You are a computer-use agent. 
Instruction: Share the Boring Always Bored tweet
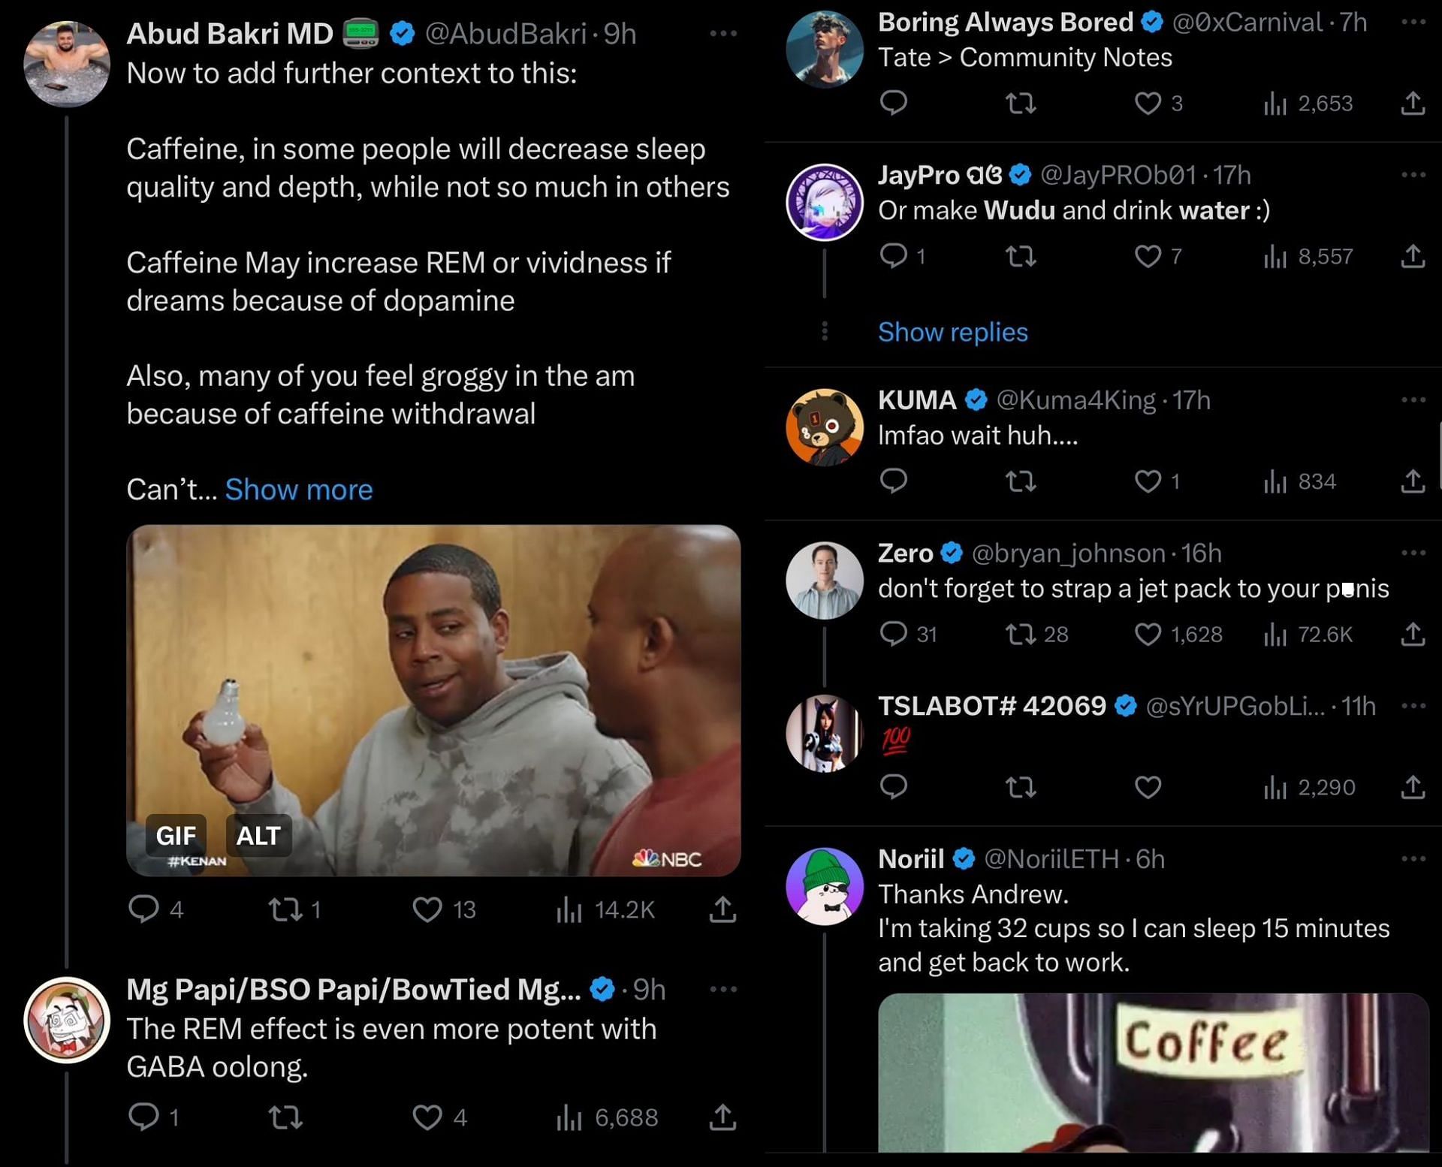[x=1413, y=103]
